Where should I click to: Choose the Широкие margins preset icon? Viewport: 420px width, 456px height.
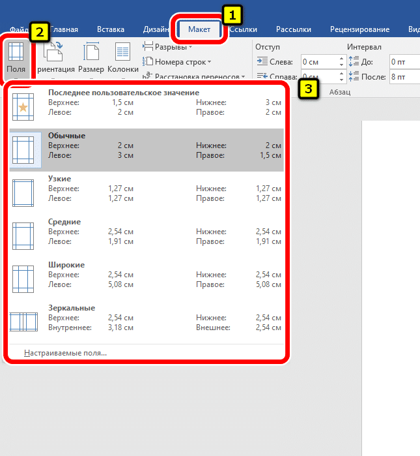(x=23, y=279)
